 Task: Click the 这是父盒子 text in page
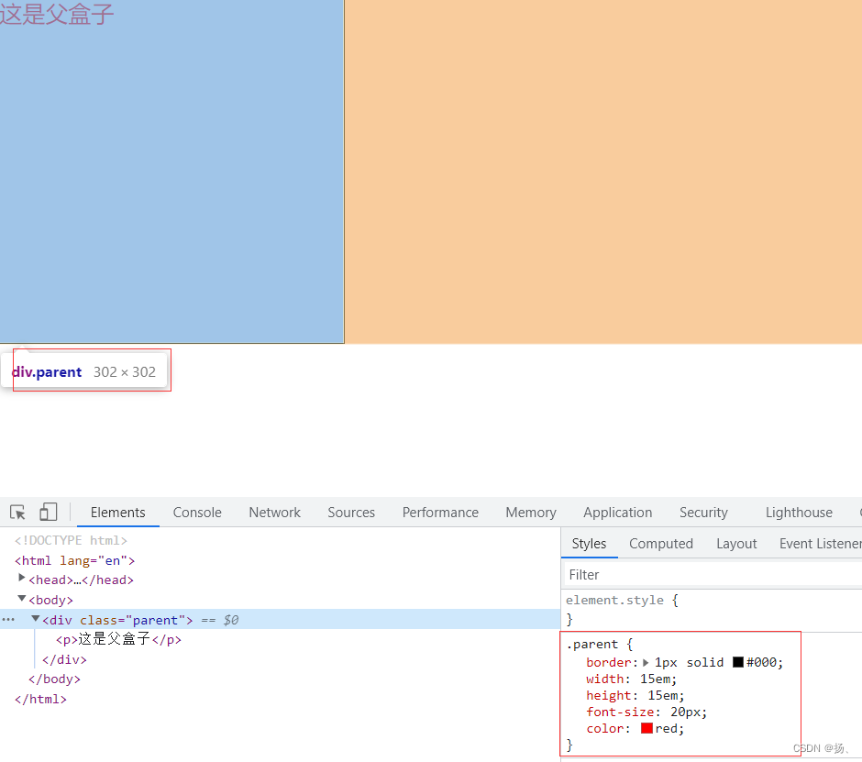pos(57,14)
